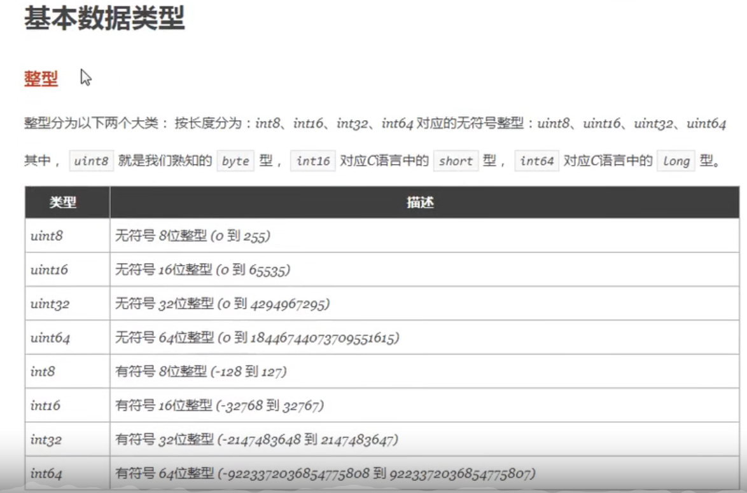
Task: Select the long inline code span
Action: (676, 161)
